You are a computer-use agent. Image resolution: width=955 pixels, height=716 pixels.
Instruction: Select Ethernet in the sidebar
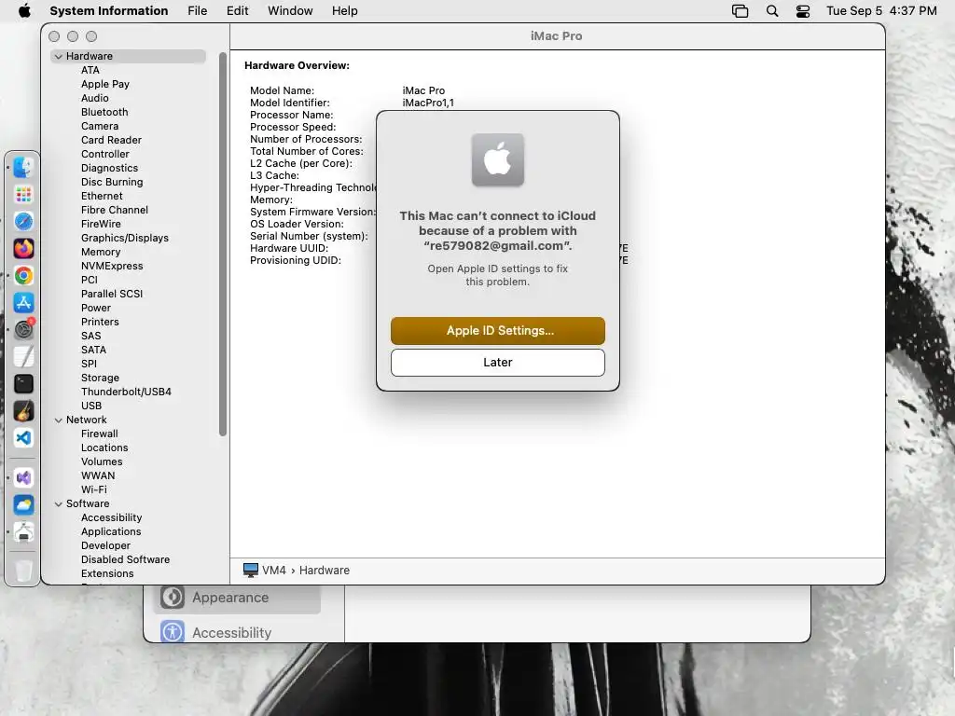coord(102,196)
